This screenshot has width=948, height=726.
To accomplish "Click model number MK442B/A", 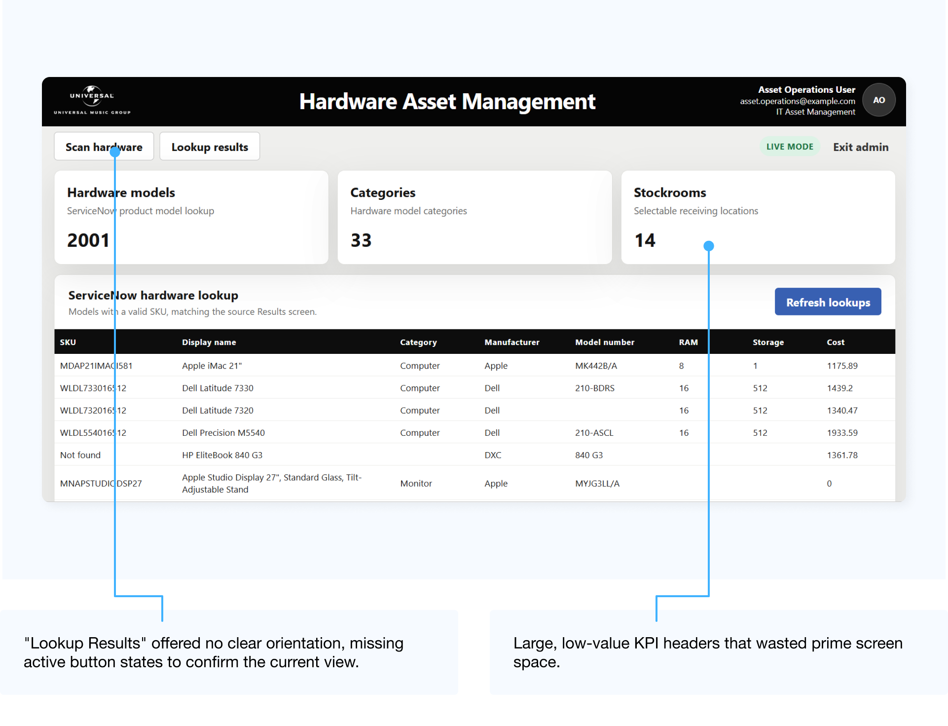I will point(596,366).
